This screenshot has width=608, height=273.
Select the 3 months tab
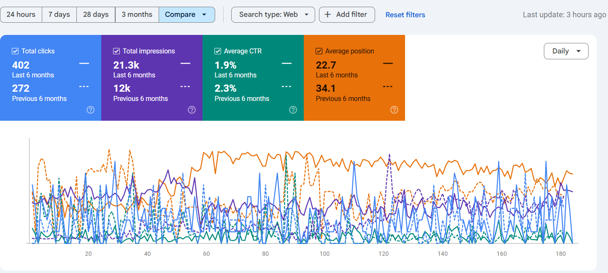[x=137, y=14]
